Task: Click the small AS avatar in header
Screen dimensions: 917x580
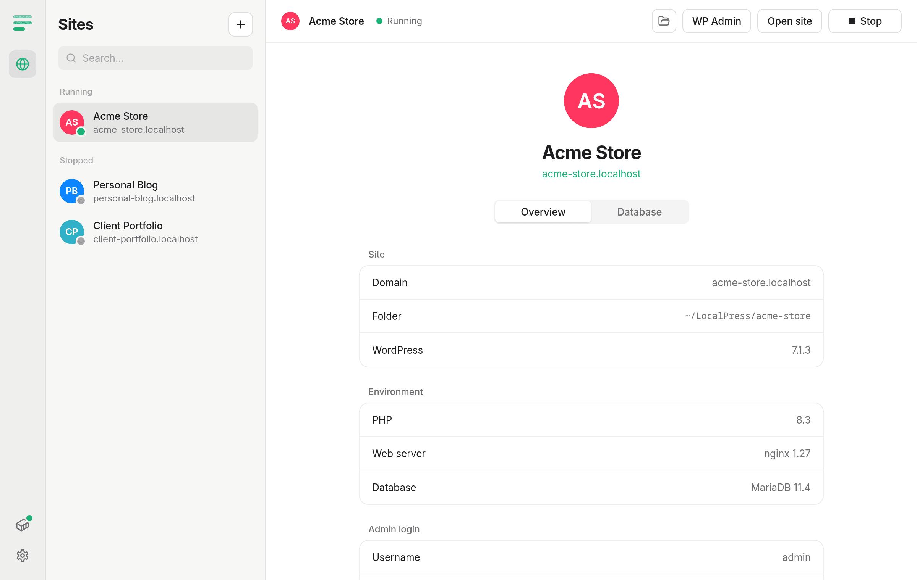Action: click(290, 21)
